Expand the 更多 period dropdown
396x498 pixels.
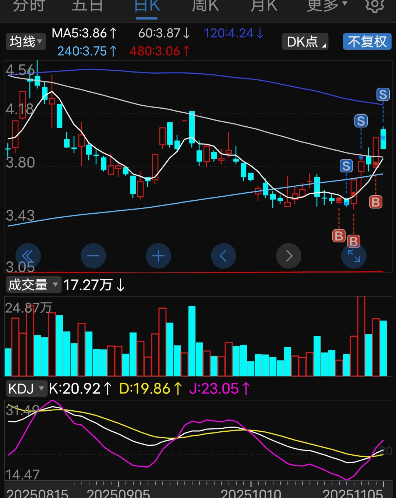click(327, 5)
